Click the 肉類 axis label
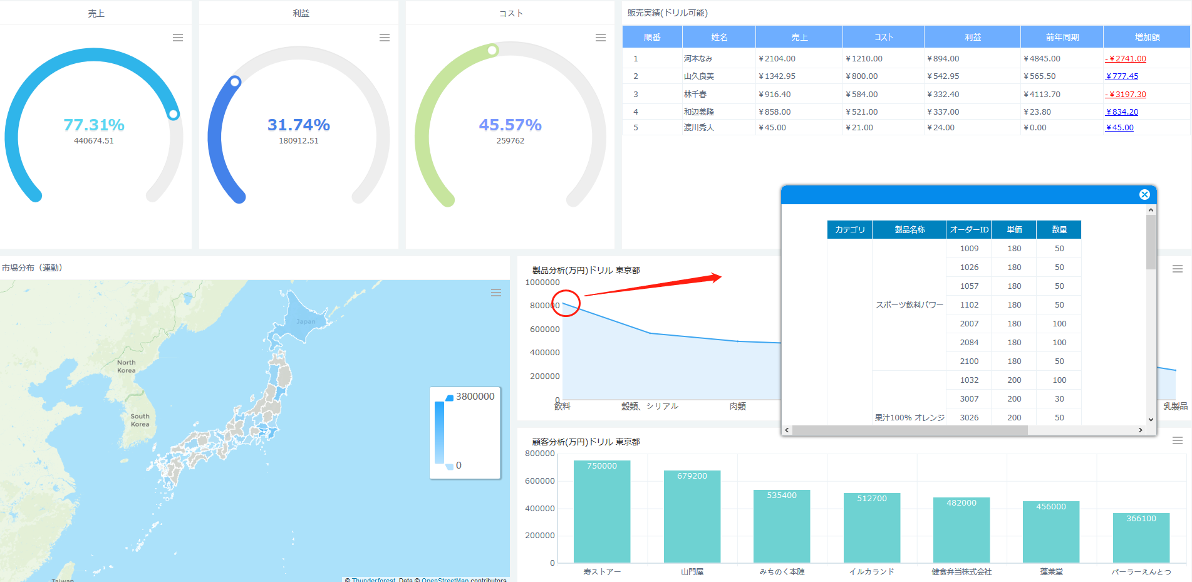1192x582 pixels. [738, 407]
